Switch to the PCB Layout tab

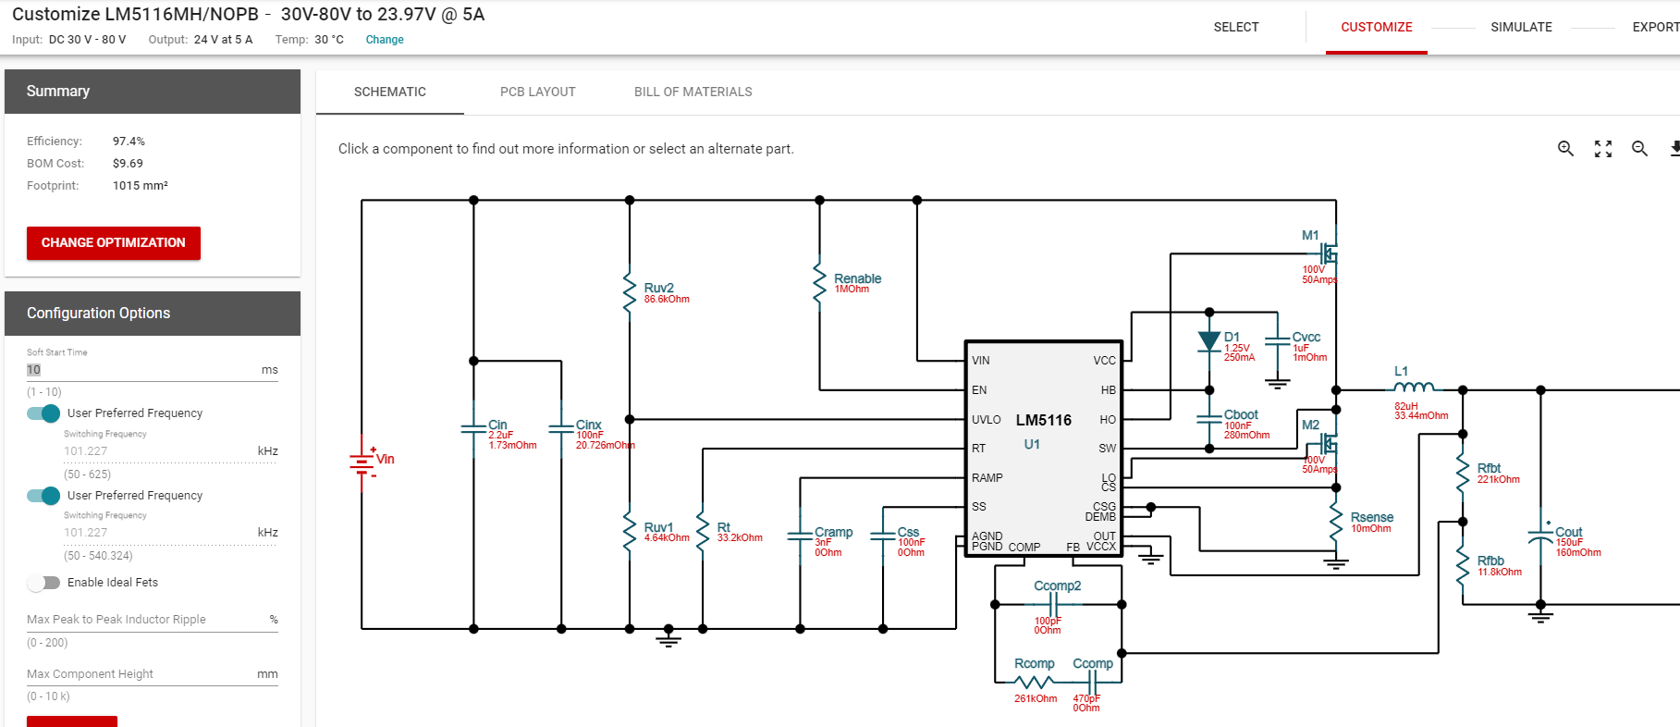click(x=538, y=92)
